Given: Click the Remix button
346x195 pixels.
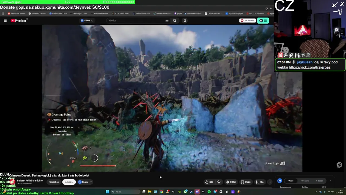Looking at the screenshot, I should coord(83,182).
